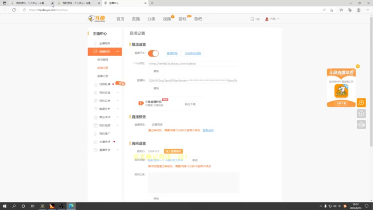Image resolution: width=373 pixels, height=210 pixels.
Task: Open the blue link after the preview warning text
Action: [208, 131]
